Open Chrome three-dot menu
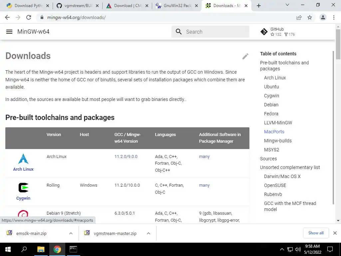 pos(334,17)
